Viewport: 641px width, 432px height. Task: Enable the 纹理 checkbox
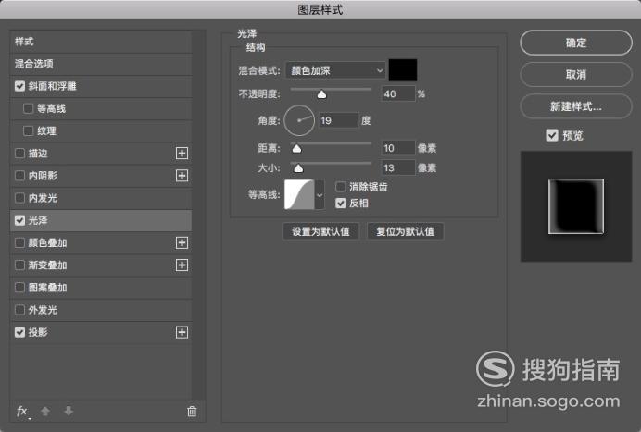(28, 131)
